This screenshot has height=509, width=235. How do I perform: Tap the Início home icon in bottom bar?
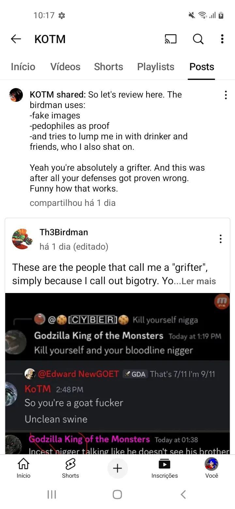(23, 468)
